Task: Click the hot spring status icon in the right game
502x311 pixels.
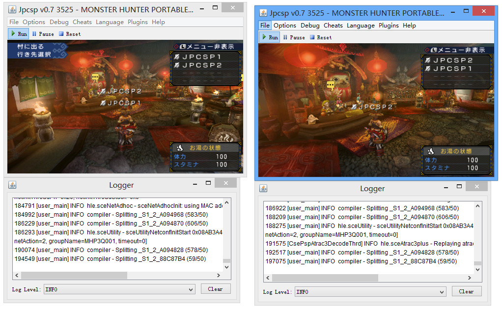Action: tap(431, 151)
